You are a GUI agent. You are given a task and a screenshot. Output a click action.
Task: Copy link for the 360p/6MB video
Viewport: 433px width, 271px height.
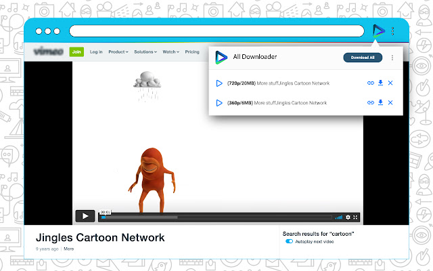pos(371,102)
